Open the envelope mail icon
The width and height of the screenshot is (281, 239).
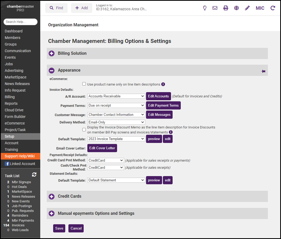point(215,8)
